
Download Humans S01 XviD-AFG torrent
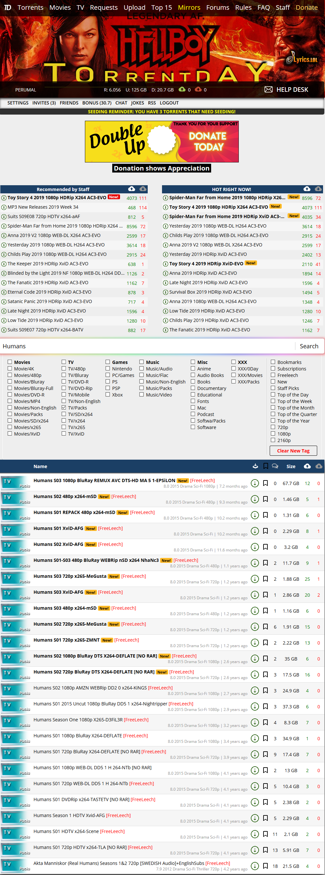255,531
